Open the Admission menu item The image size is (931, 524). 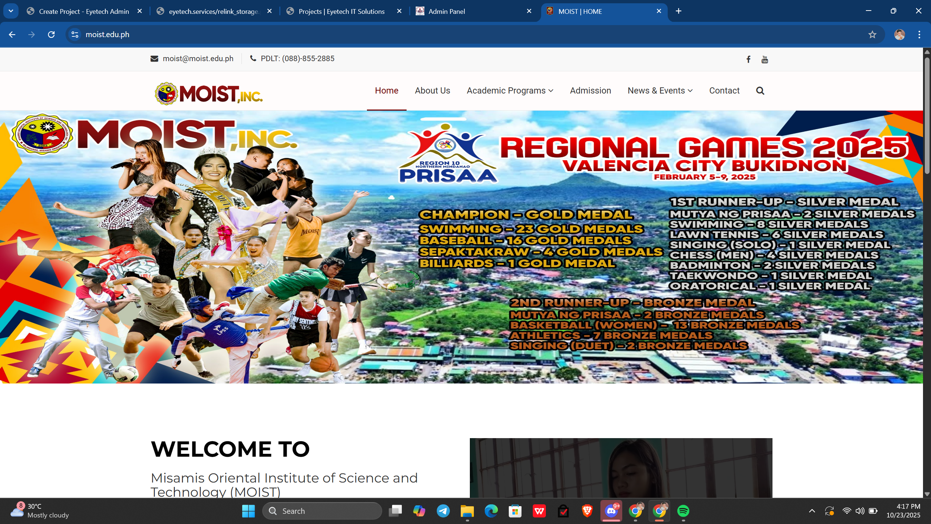pos(590,91)
